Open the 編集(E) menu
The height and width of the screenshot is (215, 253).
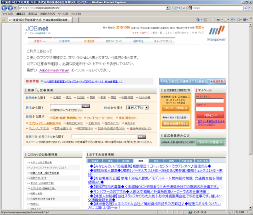(21, 14)
